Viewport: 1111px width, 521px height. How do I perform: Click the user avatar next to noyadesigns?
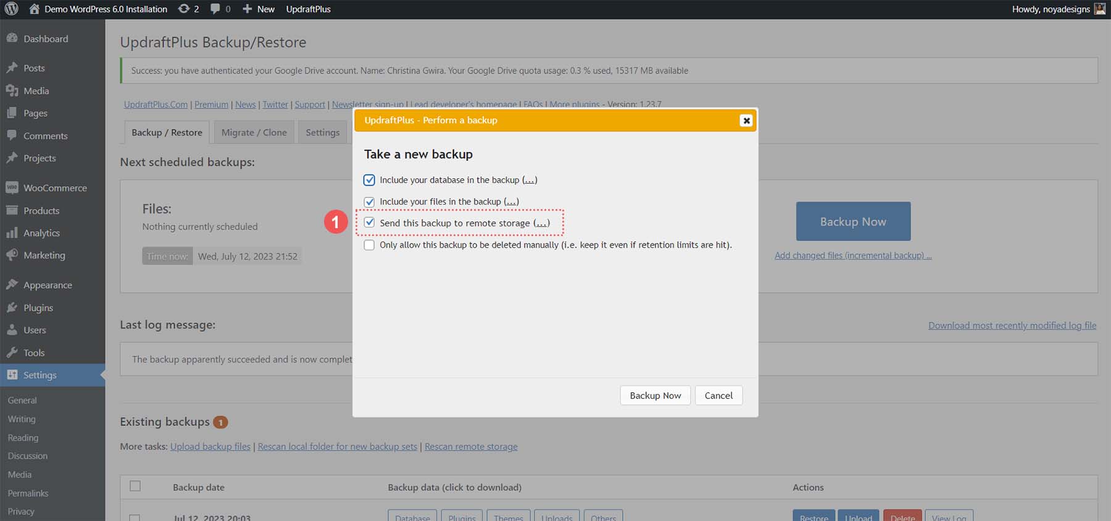tap(1100, 9)
